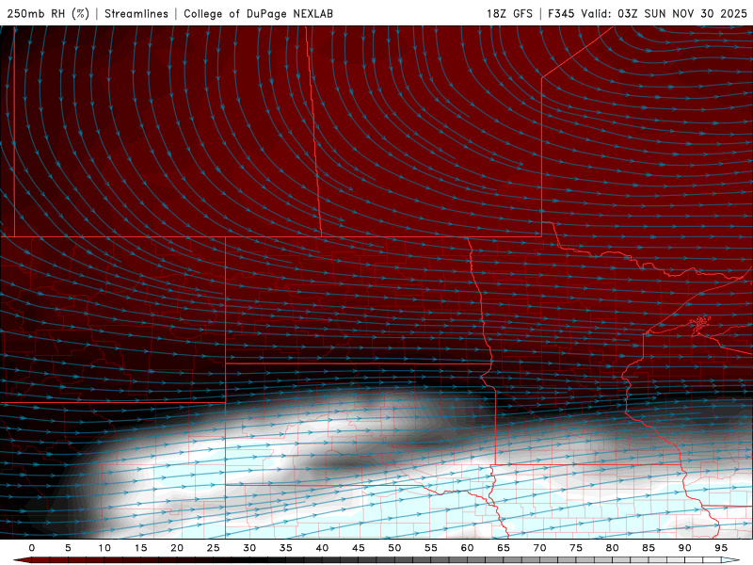The height and width of the screenshot is (565, 753).
Task: Click the '70' tick label on color scale
Action: click(539, 548)
